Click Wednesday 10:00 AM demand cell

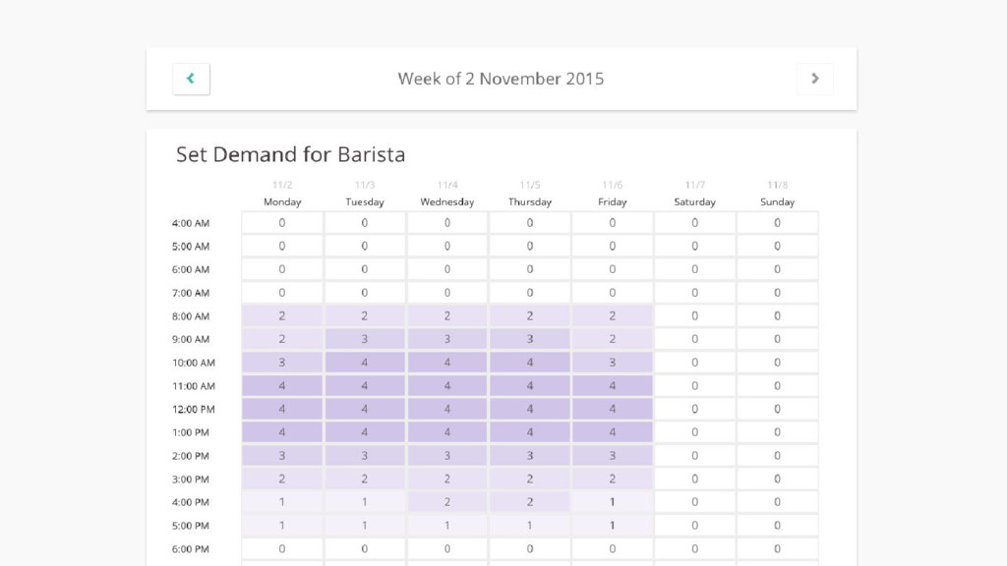tap(447, 363)
